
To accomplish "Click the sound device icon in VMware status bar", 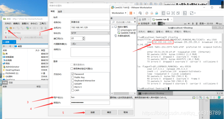I will click(207, 97).
